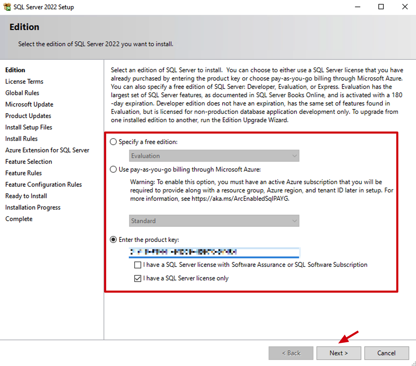Select Complete in the step list
Image resolution: width=416 pixels, height=366 pixels.
[19, 219]
